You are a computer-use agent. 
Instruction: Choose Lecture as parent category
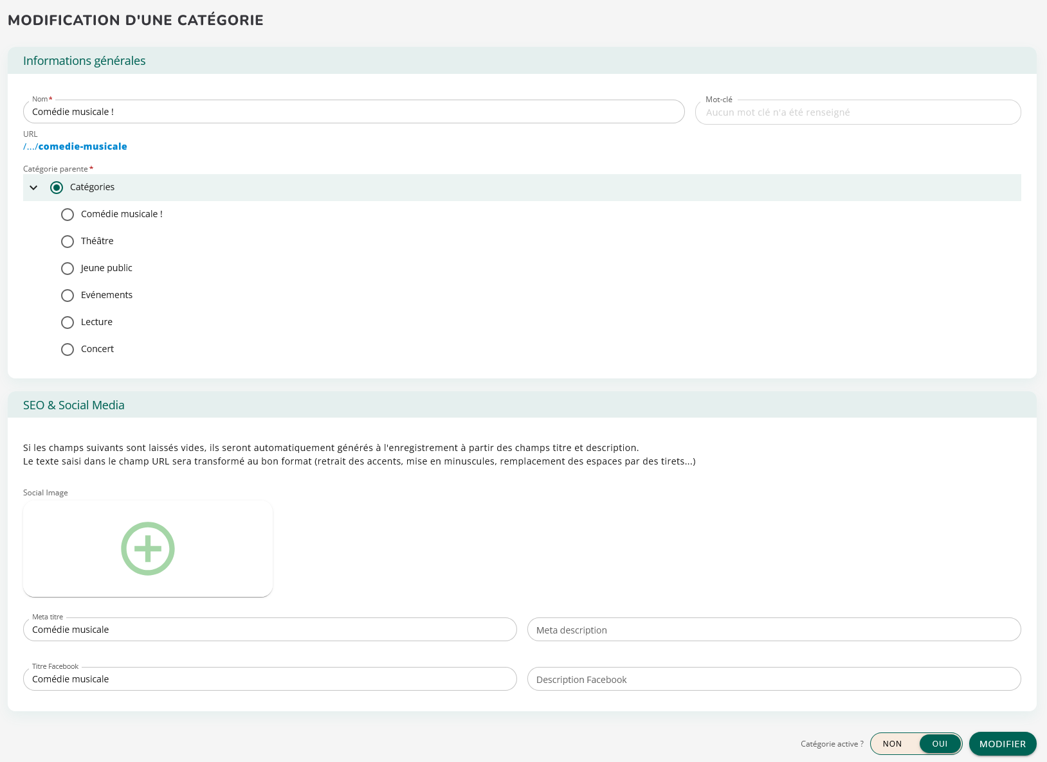(68, 323)
